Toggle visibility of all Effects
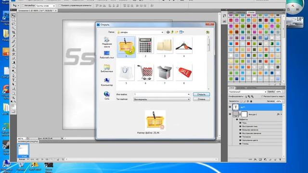This screenshot has height=173, width=308. point(237,119)
